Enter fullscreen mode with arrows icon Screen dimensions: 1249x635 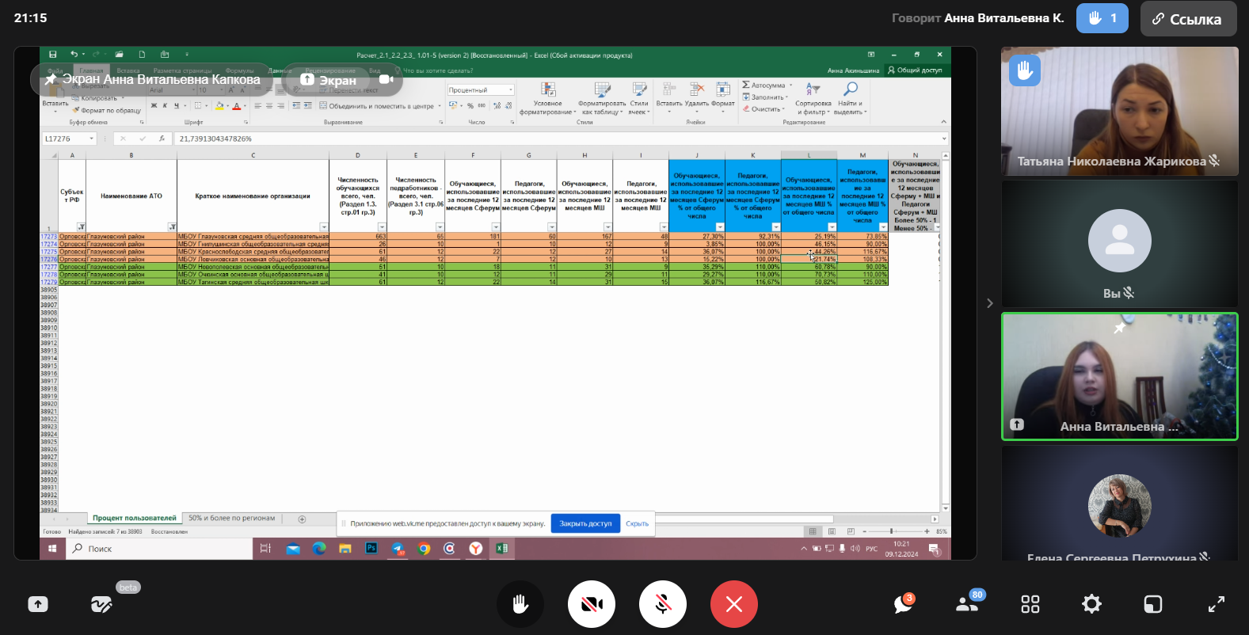tap(1216, 604)
